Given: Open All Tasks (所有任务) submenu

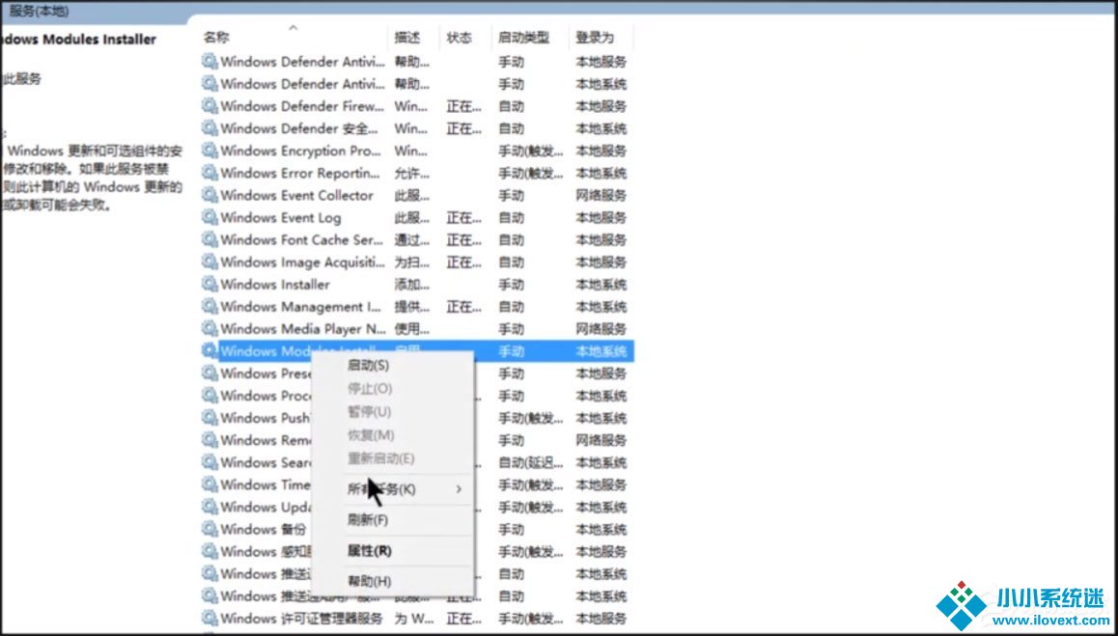Looking at the screenshot, I should (x=380, y=489).
